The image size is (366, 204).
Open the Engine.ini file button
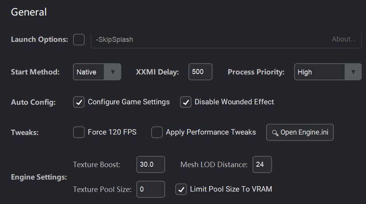point(300,132)
